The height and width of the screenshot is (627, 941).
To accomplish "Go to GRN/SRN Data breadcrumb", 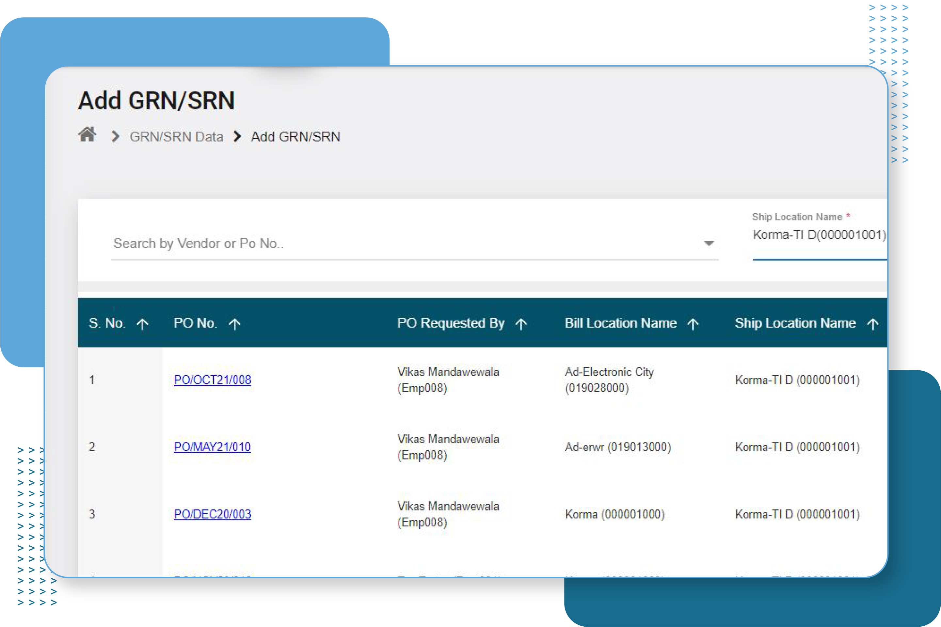I will [x=176, y=137].
